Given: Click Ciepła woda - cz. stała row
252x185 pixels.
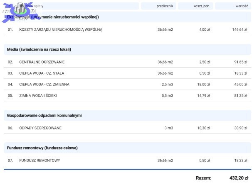Looking at the screenshot, I should 42,73.
